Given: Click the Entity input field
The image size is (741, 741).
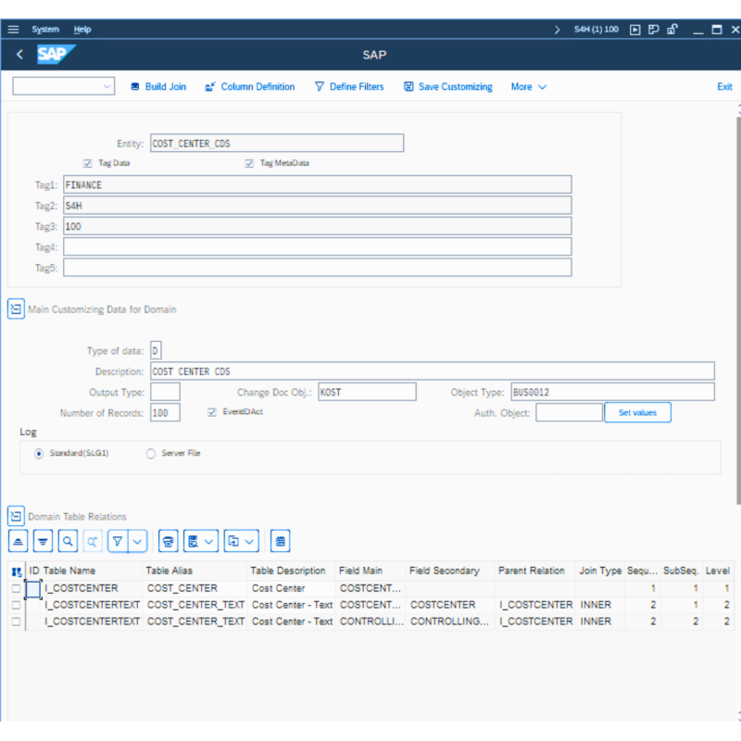Looking at the screenshot, I should coord(278,143).
